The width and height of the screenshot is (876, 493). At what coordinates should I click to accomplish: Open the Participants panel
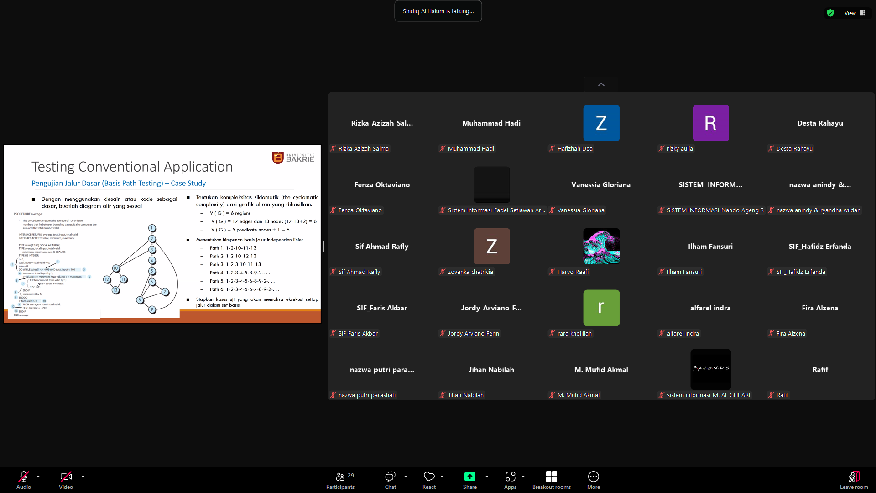pos(340,480)
